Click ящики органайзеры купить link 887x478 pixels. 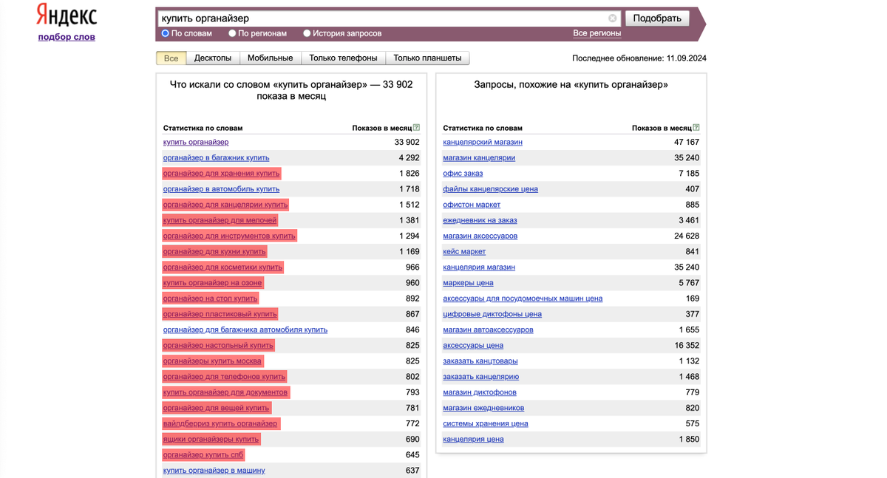coord(211,440)
